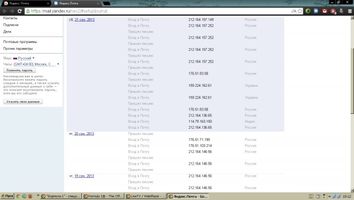Click the Индия country entry

[x=249, y=122]
